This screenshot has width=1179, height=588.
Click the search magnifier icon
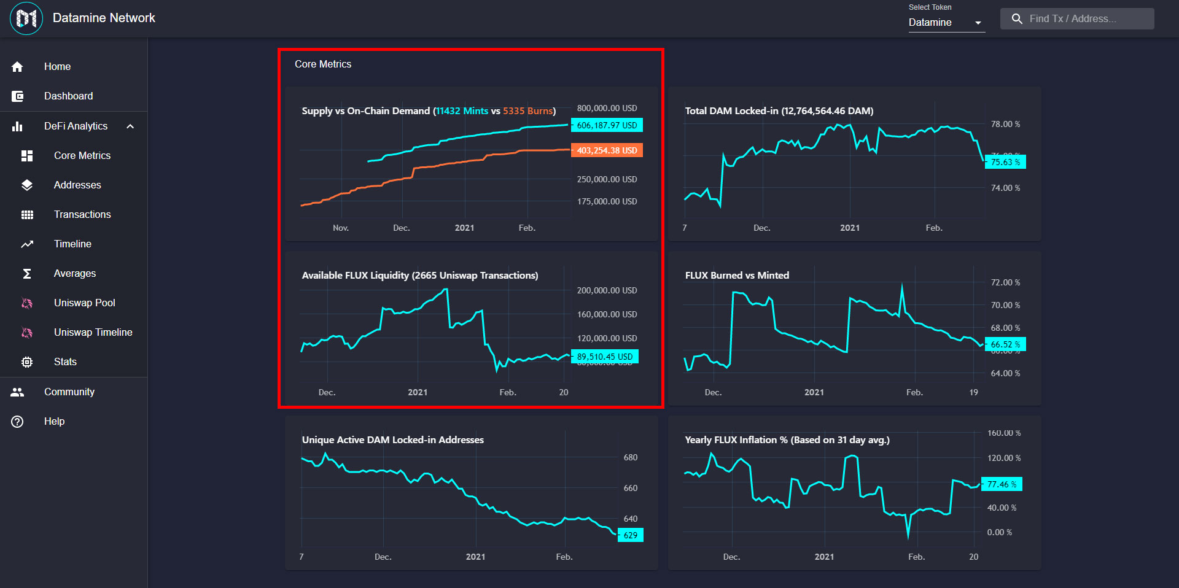point(1017,18)
